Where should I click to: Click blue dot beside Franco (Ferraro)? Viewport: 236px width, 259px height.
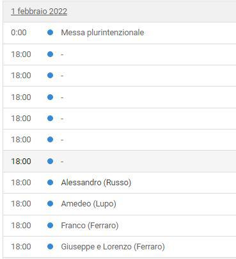pos(50,225)
